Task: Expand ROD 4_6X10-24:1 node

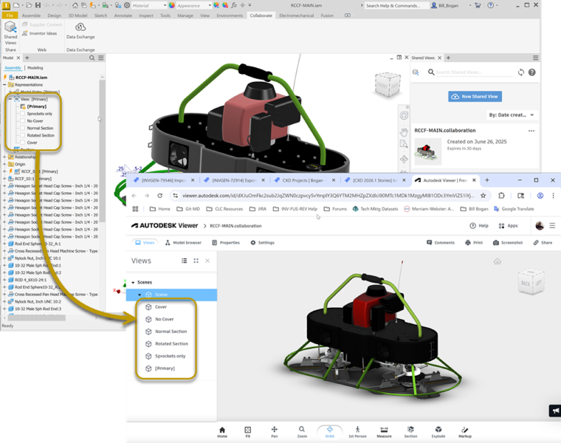Action: pyautogui.click(x=4, y=280)
